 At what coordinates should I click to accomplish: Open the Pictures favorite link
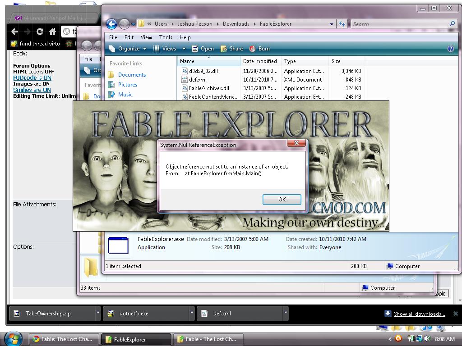pos(127,85)
